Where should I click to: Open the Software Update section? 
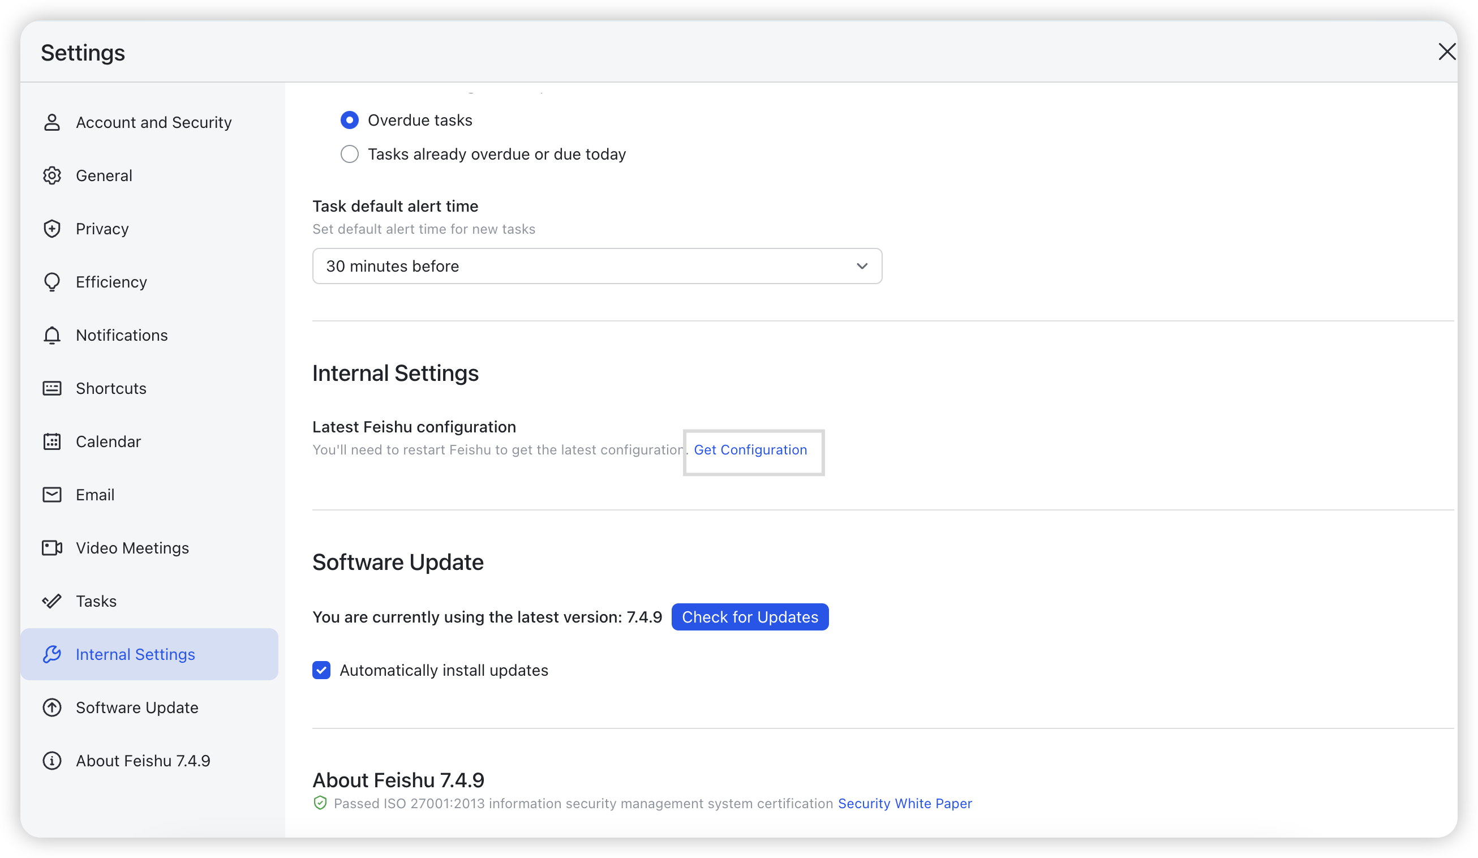click(138, 707)
